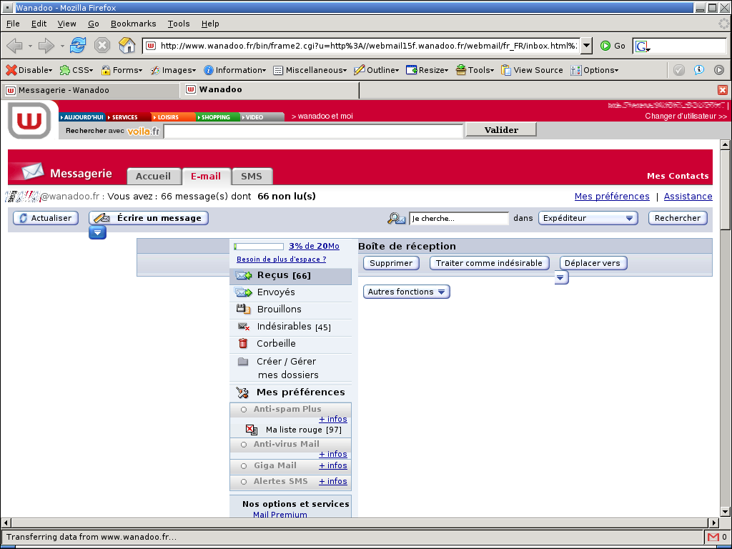This screenshot has height=549, width=732.
Task: Click the Gmail notifier icon in status bar
Action: click(x=713, y=537)
